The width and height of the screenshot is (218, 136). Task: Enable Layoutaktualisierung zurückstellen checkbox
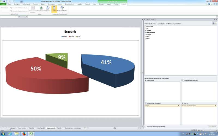pos(146,127)
